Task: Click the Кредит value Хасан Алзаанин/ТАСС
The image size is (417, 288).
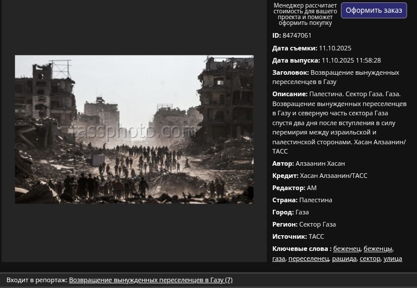Action: coord(334,176)
